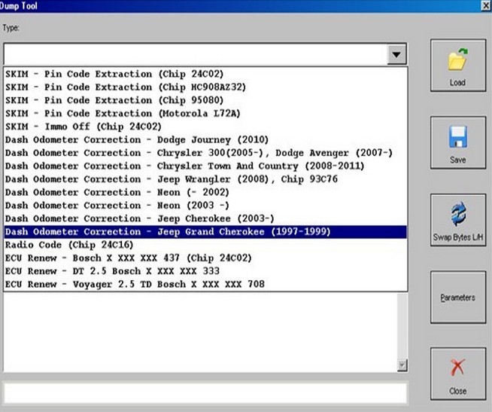Select SKIM Pin Code Extraction (Chip 24C02)
This screenshot has height=412, width=492.
pyautogui.click(x=205, y=74)
